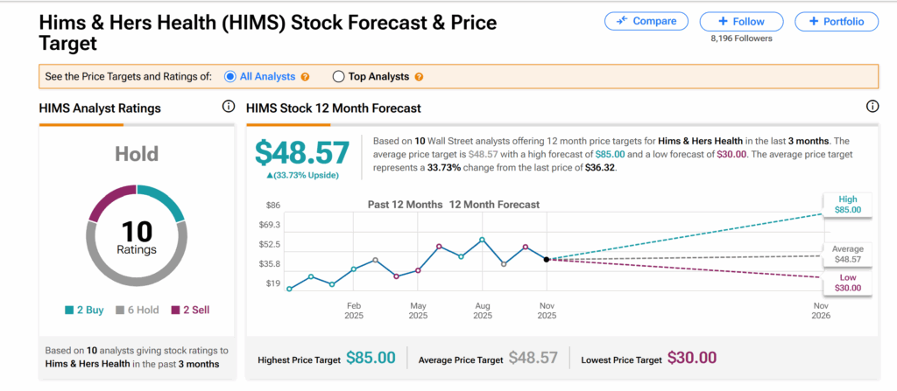The height and width of the screenshot is (391, 897).
Task: Click the Highest Price Target $85.00 value
Action: [x=371, y=358]
